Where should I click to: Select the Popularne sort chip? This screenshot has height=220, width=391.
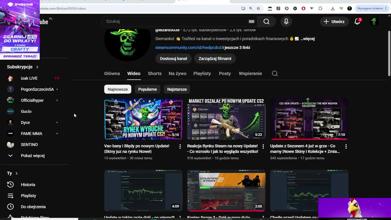coord(148,89)
